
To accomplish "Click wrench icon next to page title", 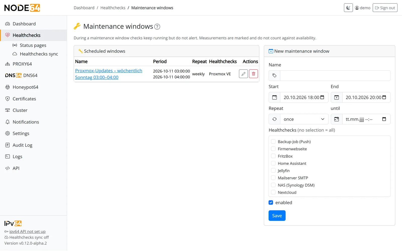I will point(77,26).
